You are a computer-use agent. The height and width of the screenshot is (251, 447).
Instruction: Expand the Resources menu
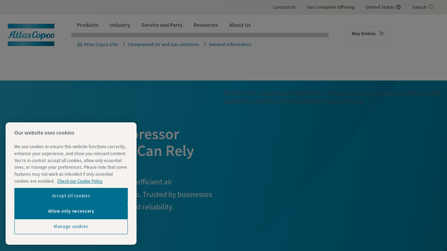tap(205, 25)
